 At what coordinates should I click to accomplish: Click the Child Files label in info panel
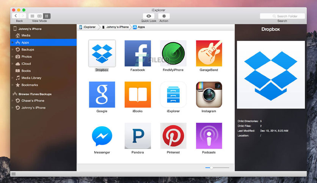[244, 126]
